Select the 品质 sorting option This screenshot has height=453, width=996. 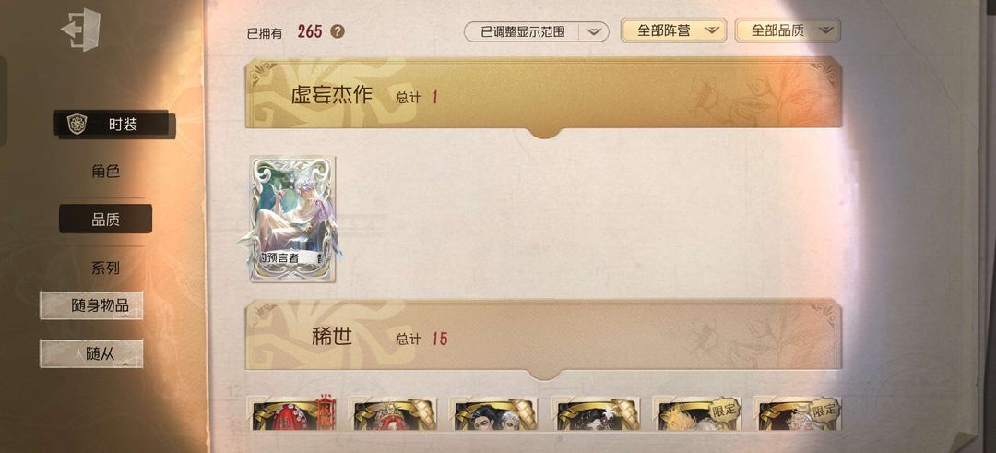click(x=105, y=220)
